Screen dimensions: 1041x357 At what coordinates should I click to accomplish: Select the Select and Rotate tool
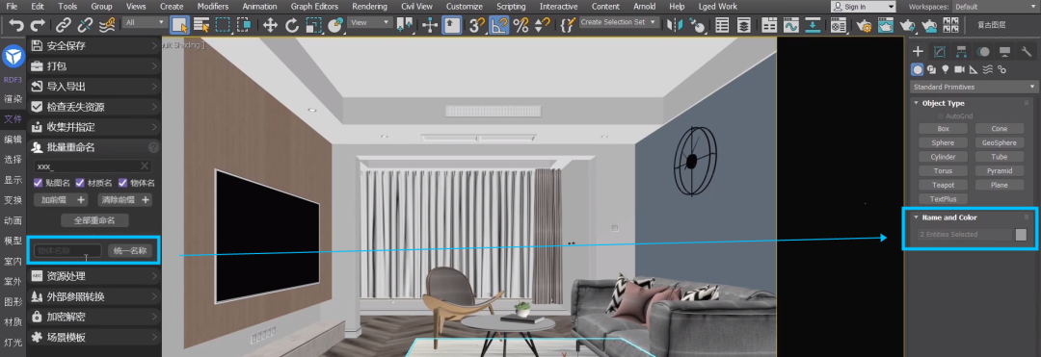tap(291, 25)
